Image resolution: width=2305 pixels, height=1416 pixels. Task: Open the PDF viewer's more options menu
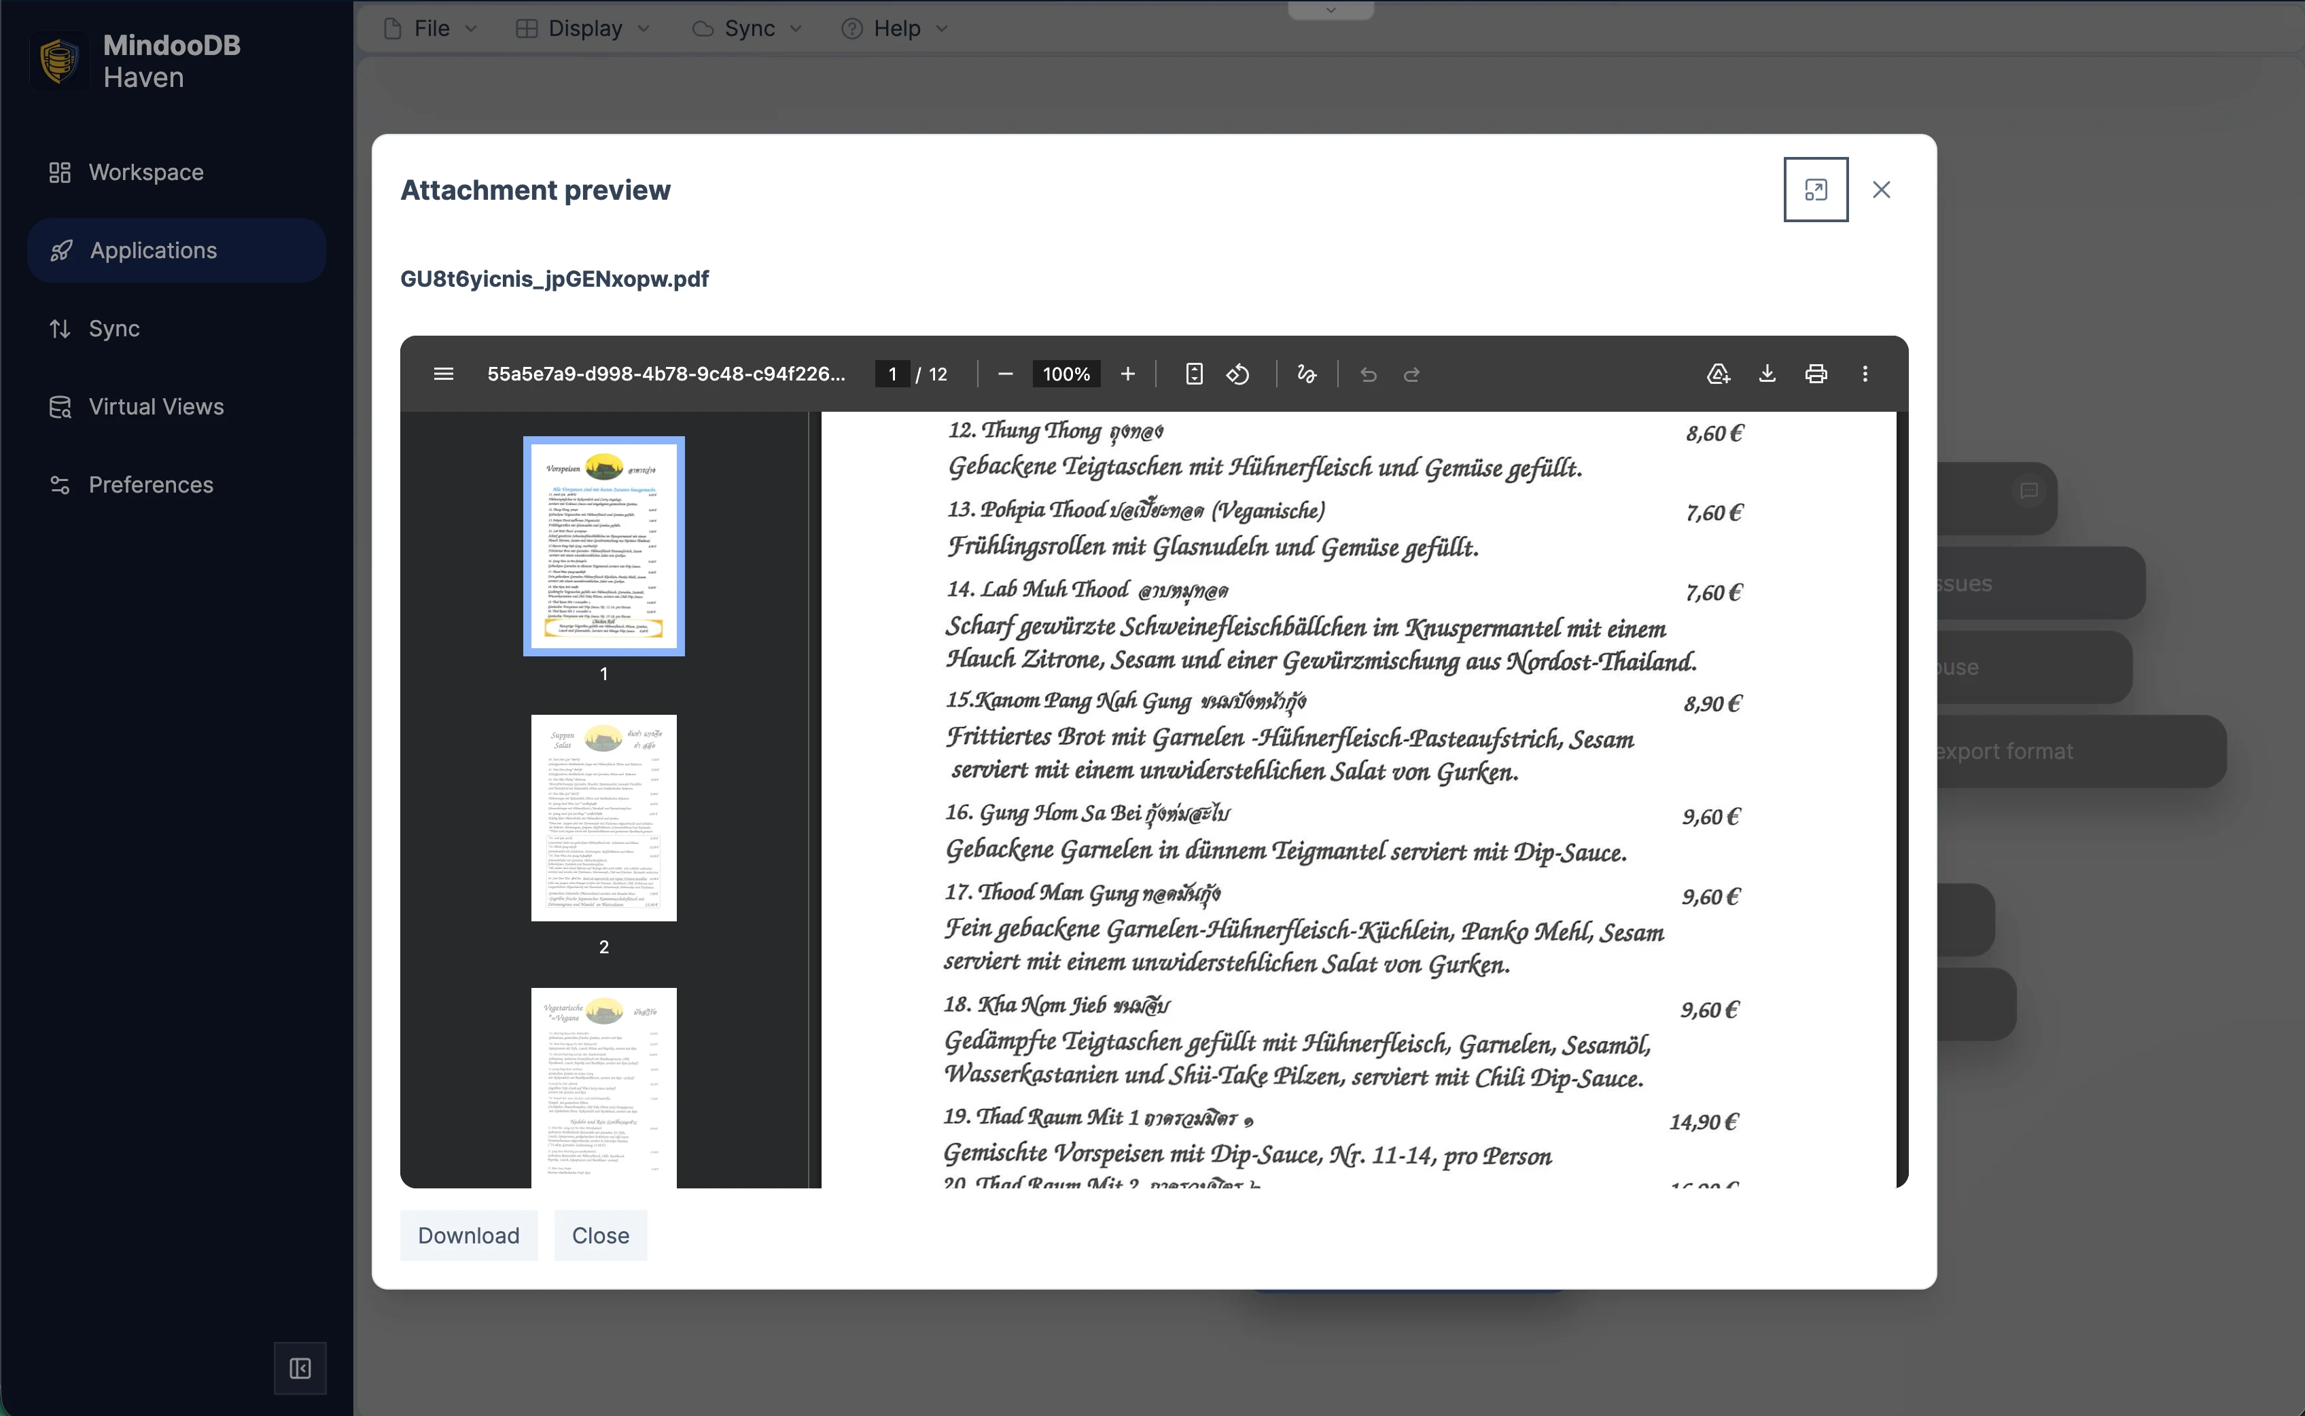coord(1865,374)
